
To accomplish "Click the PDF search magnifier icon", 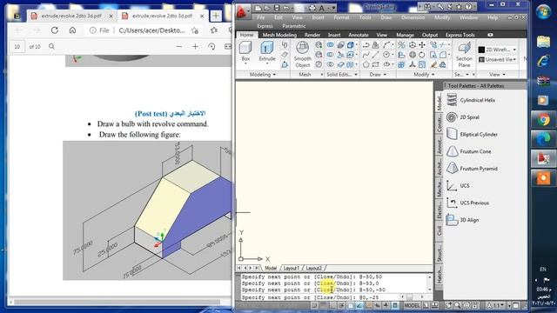I will 52,46.
